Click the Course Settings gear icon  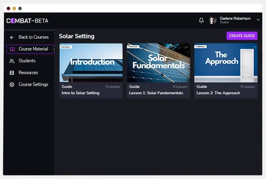pos(12,85)
